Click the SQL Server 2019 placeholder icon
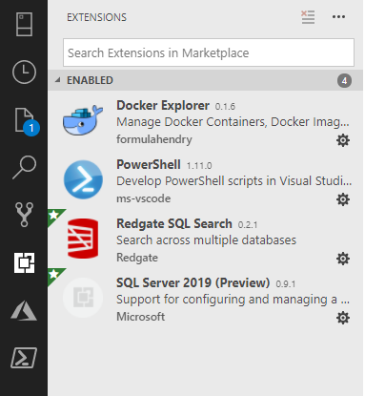Image resolution: width=365 pixels, height=396 pixels. click(x=83, y=298)
